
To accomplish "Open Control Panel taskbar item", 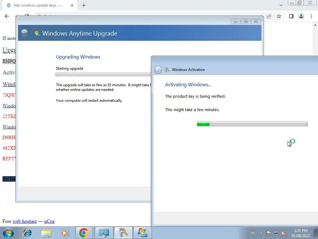I will pyautogui.click(x=104, y=233).
